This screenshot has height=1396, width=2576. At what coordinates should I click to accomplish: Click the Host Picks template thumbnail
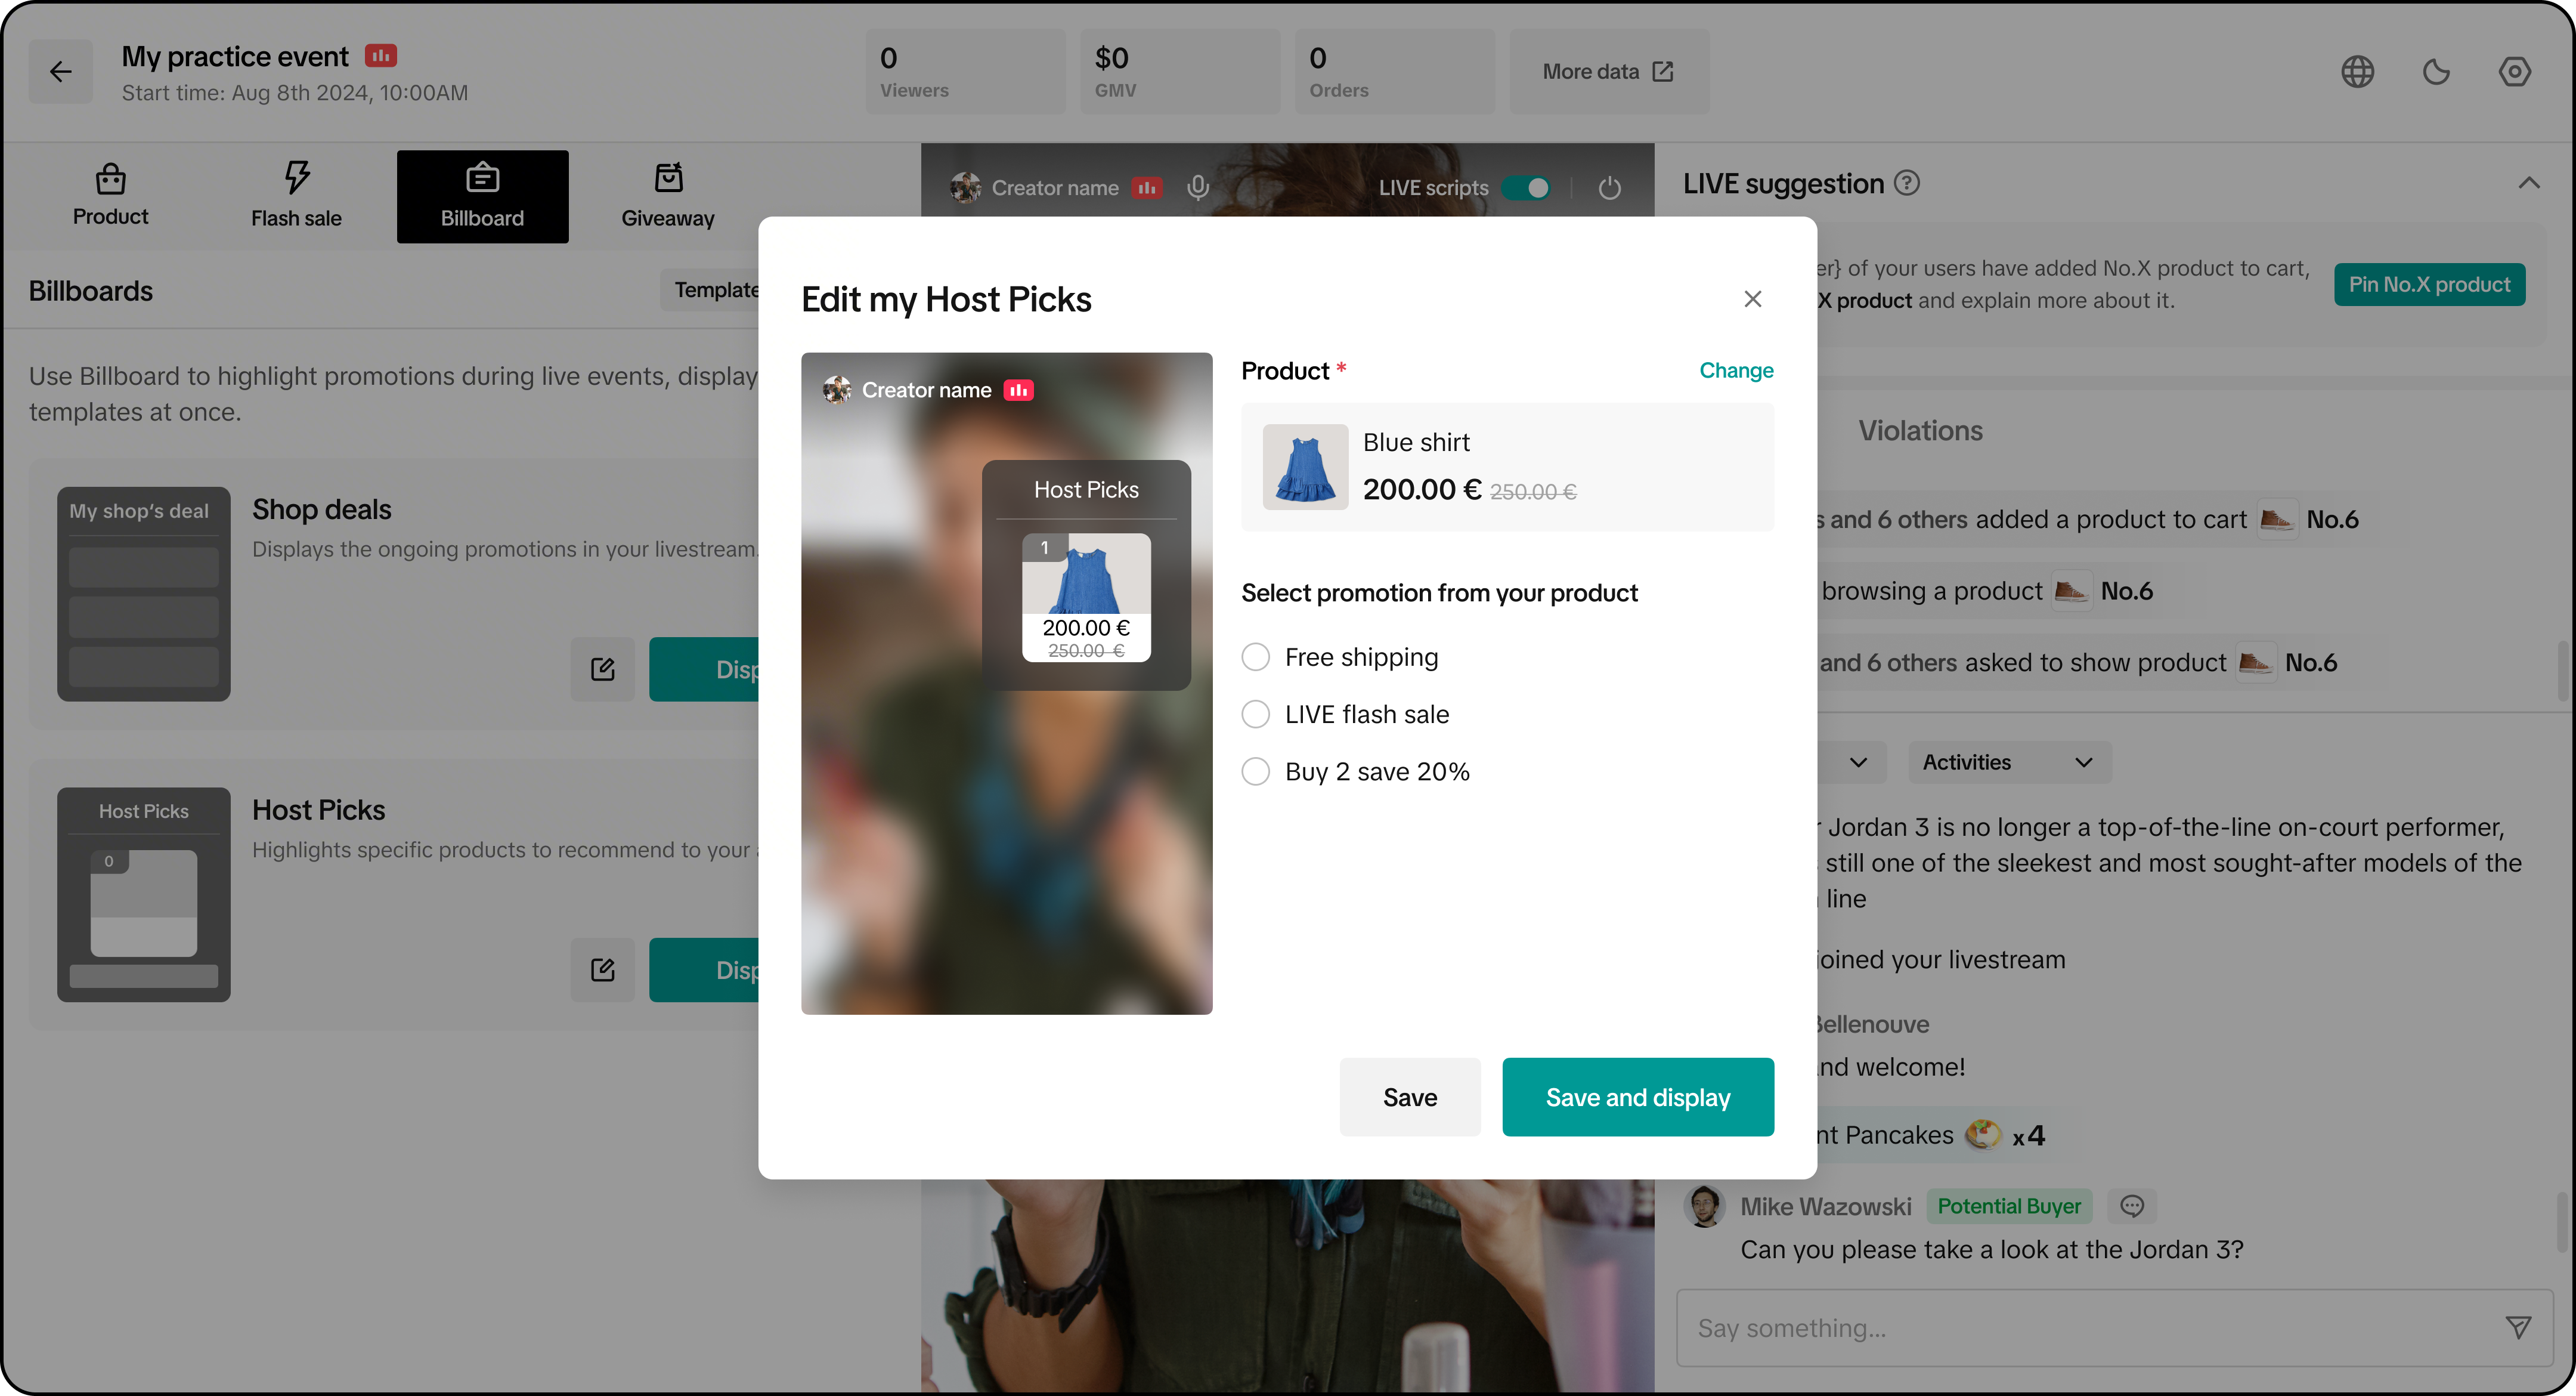point(144,894)
